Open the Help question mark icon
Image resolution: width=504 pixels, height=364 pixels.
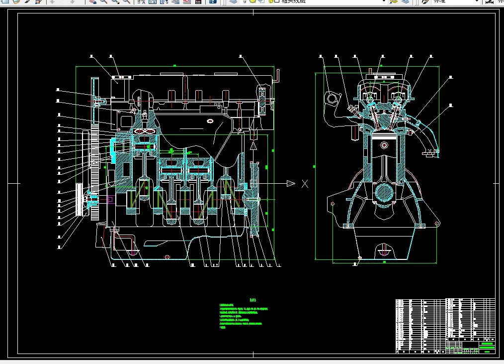tap(213, 1)
